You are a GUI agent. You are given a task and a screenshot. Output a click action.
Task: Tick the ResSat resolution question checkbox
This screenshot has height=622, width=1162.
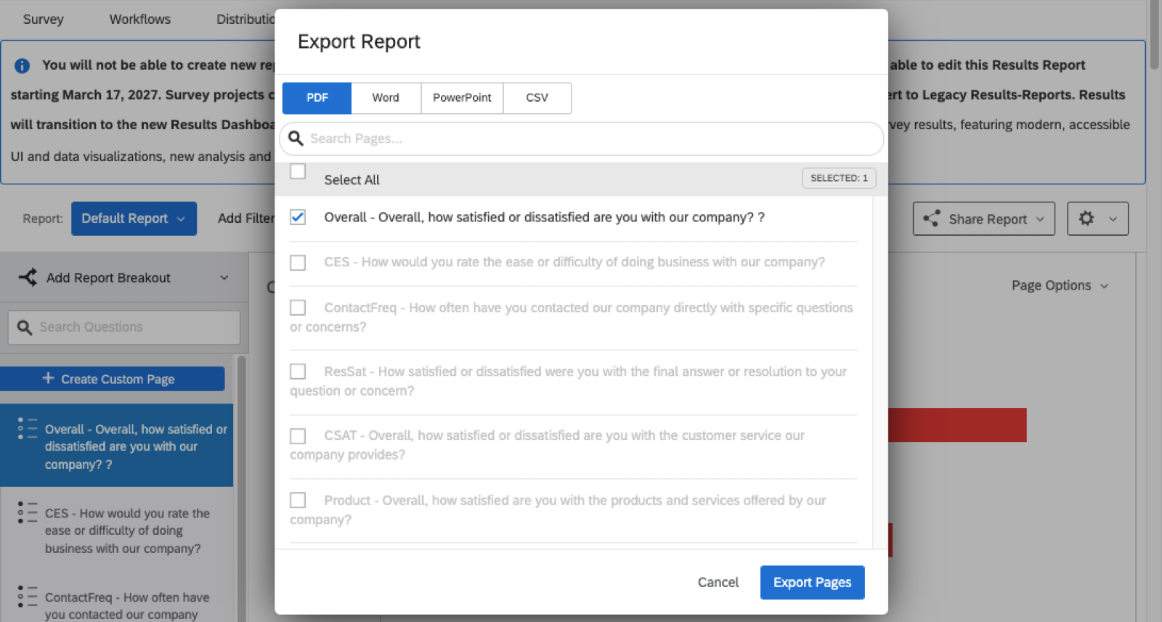(x=298, y=372)
